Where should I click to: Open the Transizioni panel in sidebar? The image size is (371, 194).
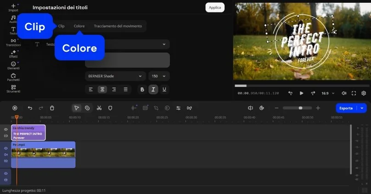pyautogui.click(x=13, y=43)
